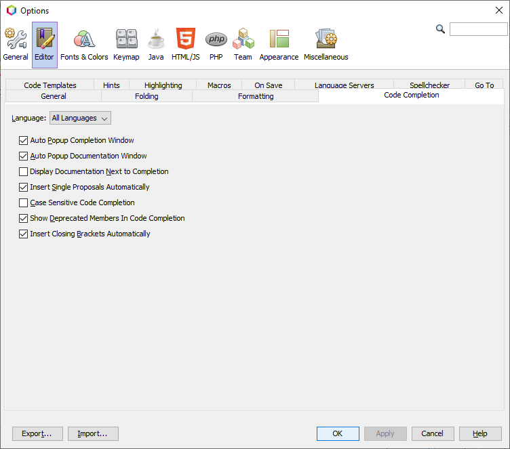Focus the options search field
The width and height of the screenshot is (510, 449).
478,29
